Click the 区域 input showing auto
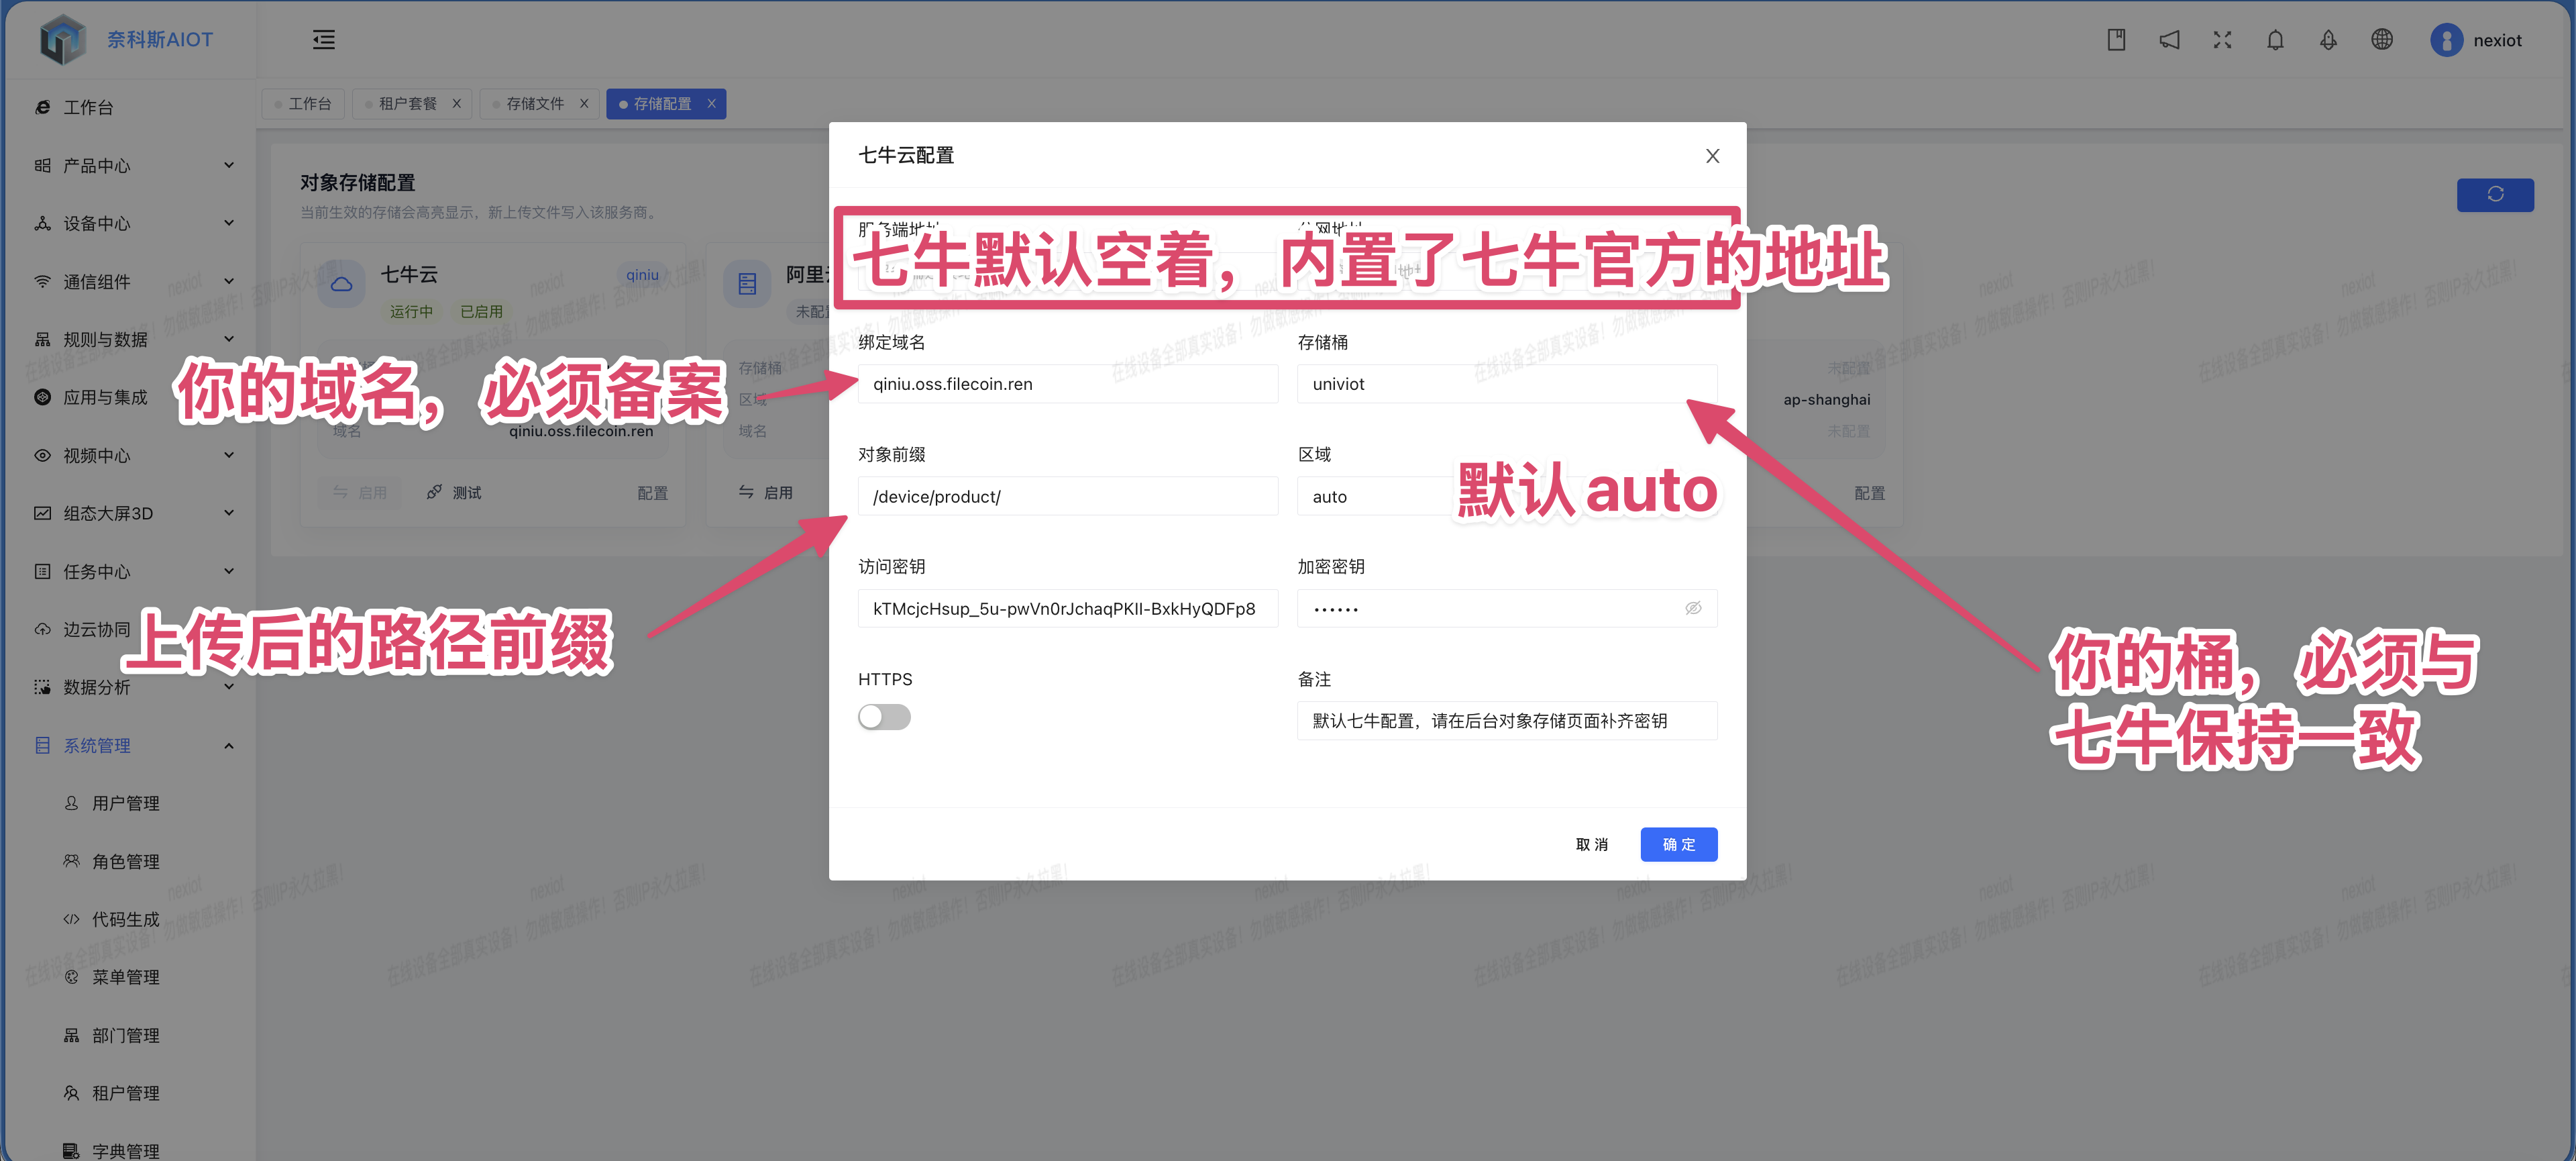 point(1507,496)
